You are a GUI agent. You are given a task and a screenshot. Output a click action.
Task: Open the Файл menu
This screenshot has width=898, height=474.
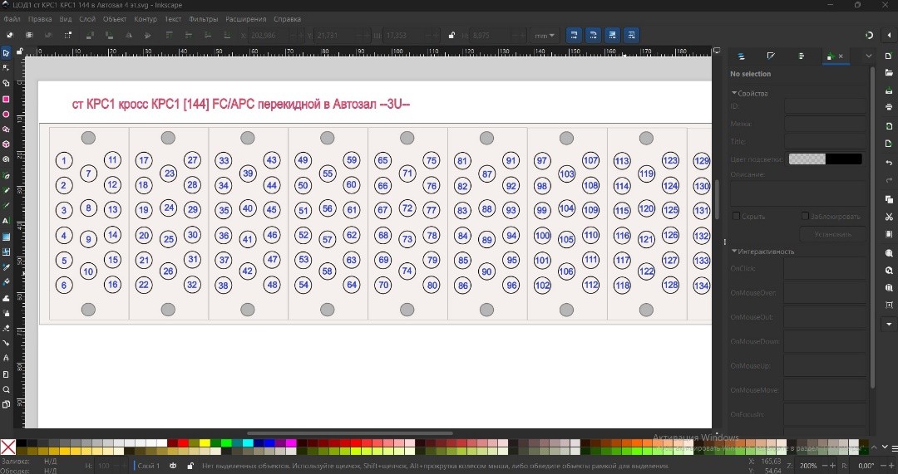pyautogui.click(x=12, y=19)
